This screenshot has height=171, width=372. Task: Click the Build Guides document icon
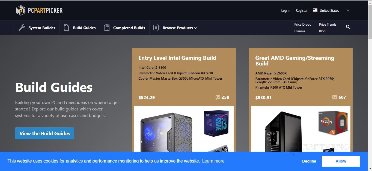[x=66, y=28]
